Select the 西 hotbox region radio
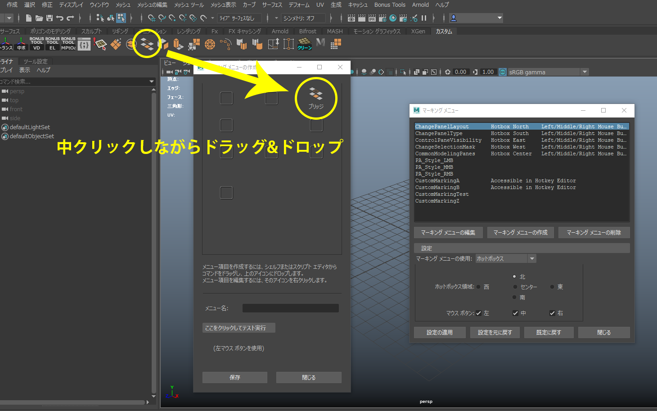This screenshot has width=657, height=411. click(478, 287)
